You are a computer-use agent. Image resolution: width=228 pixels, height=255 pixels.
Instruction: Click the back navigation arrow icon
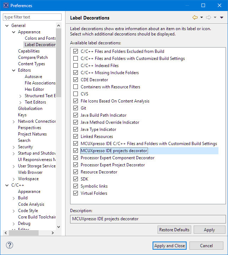tap(195, 17)
